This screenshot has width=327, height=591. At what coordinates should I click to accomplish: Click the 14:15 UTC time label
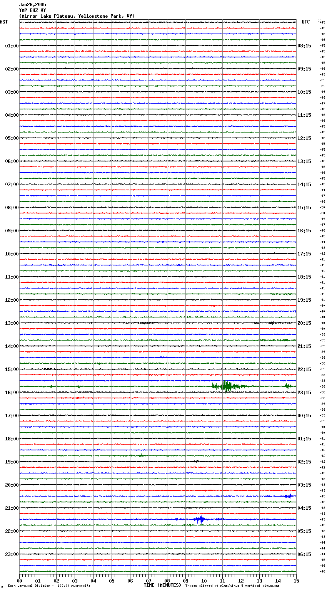(x=304, y=185)
